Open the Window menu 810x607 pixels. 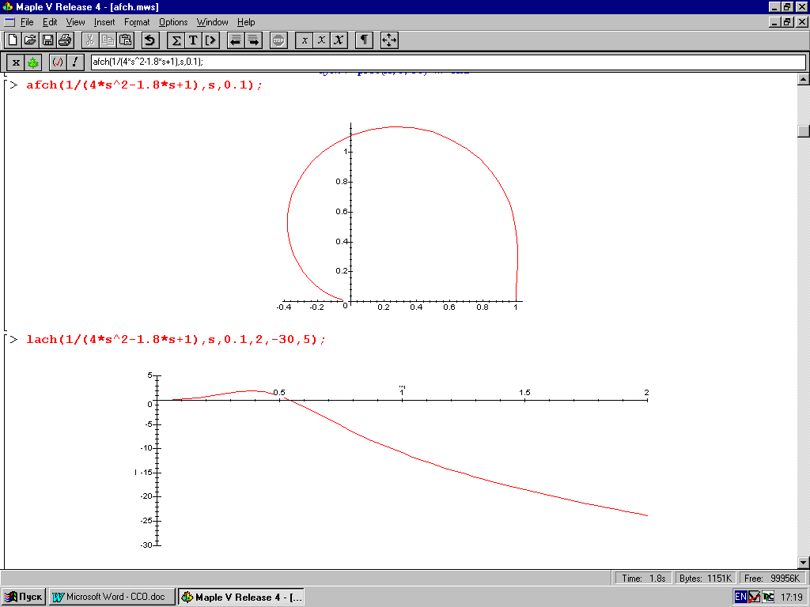212,22
